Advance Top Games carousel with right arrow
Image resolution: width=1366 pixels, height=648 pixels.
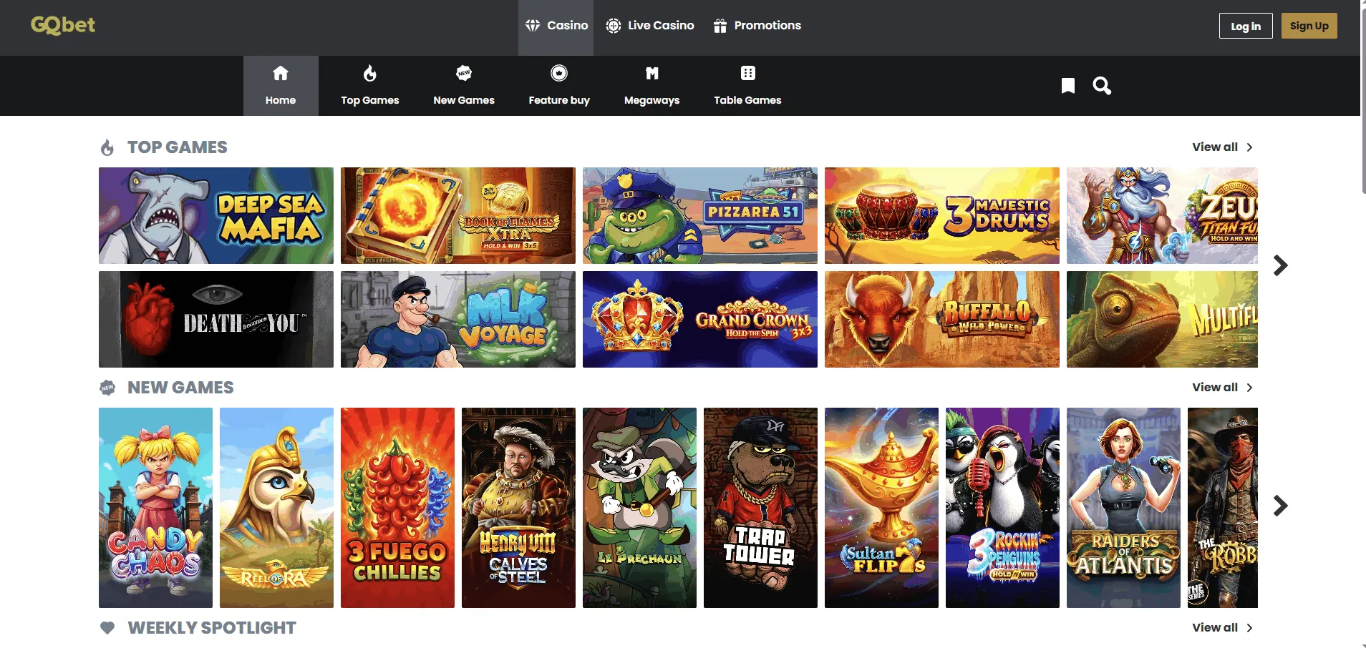1281,265
